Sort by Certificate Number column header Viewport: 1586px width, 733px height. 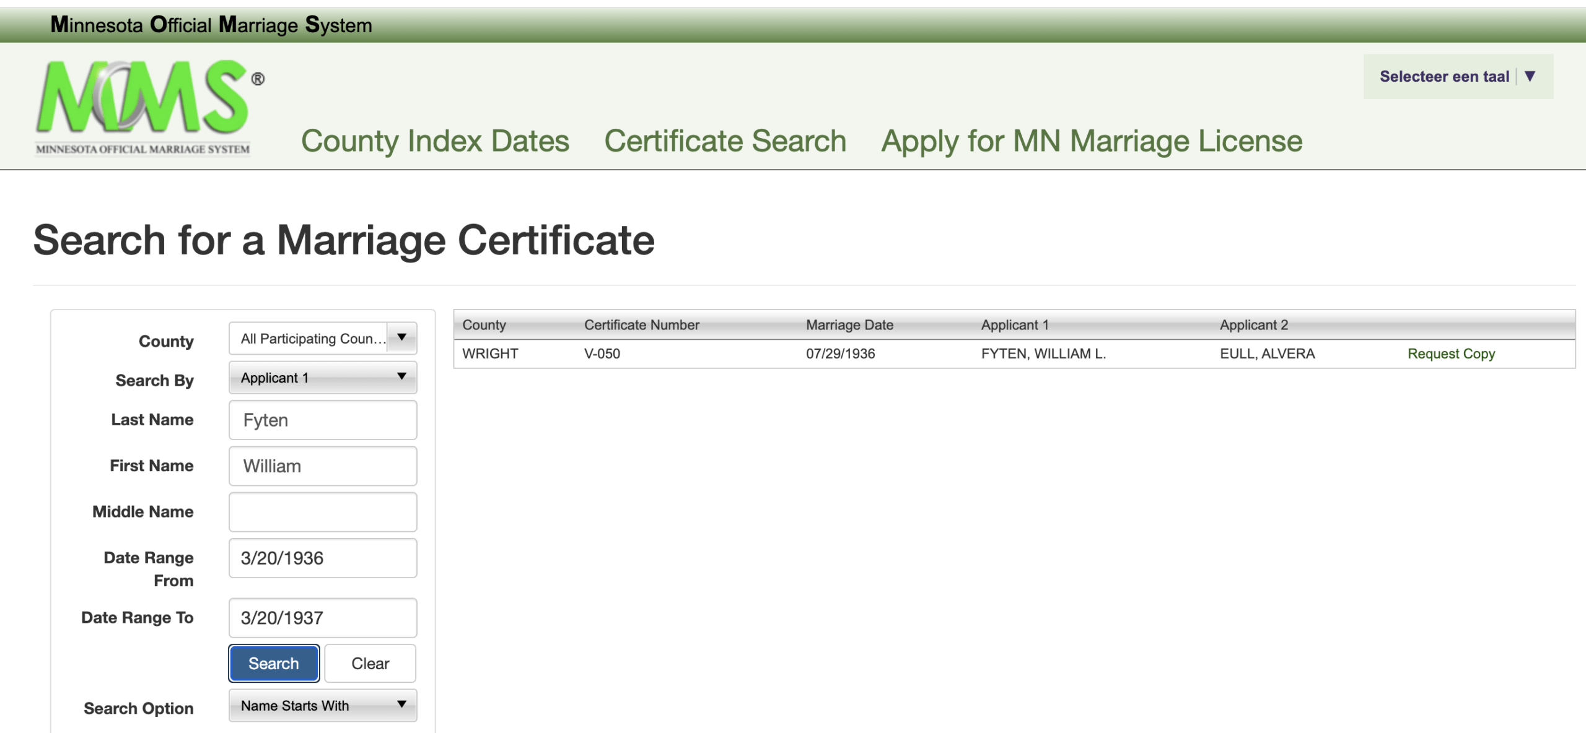pyautogui.click(x=641, y=325)
